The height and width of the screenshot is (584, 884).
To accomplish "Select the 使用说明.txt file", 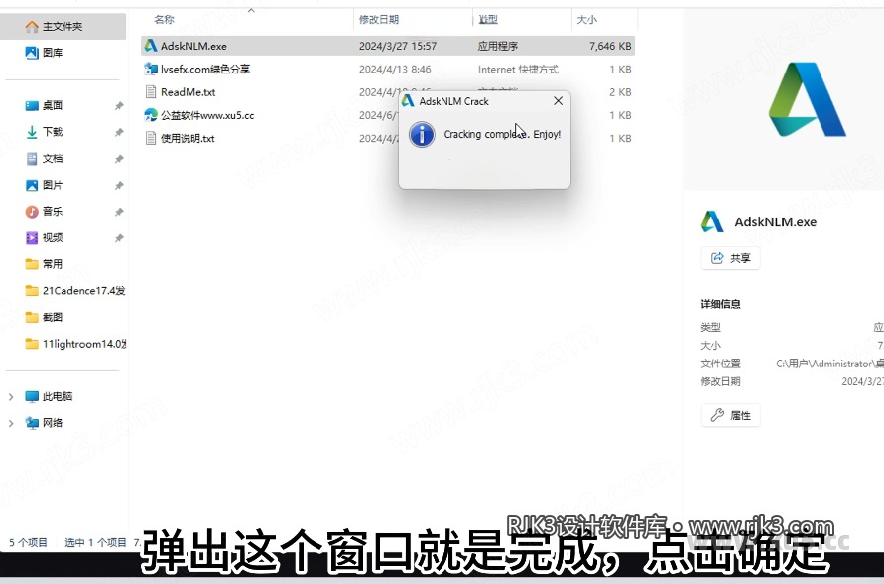I will click(x=188, y=138).
